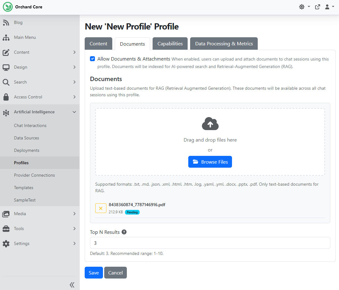Click the Blog sidebar link

click(x=18, y=22)
